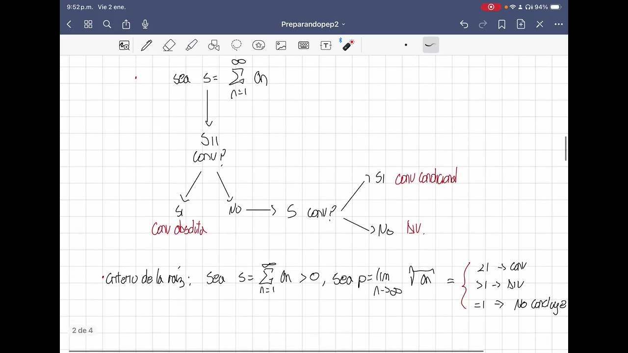Image resolution: width=628 pixels, height=353 pixels.
Task: Open the Preparandopep2 document title dropdown
Action: pos(313,24)
